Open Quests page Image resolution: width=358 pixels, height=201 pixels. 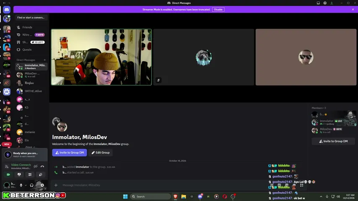coord(31,50)
